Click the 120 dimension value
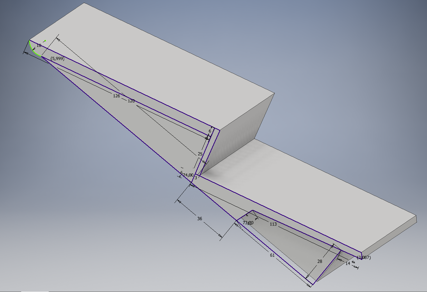The image size is (427, 292). click(x=131, y=101)
